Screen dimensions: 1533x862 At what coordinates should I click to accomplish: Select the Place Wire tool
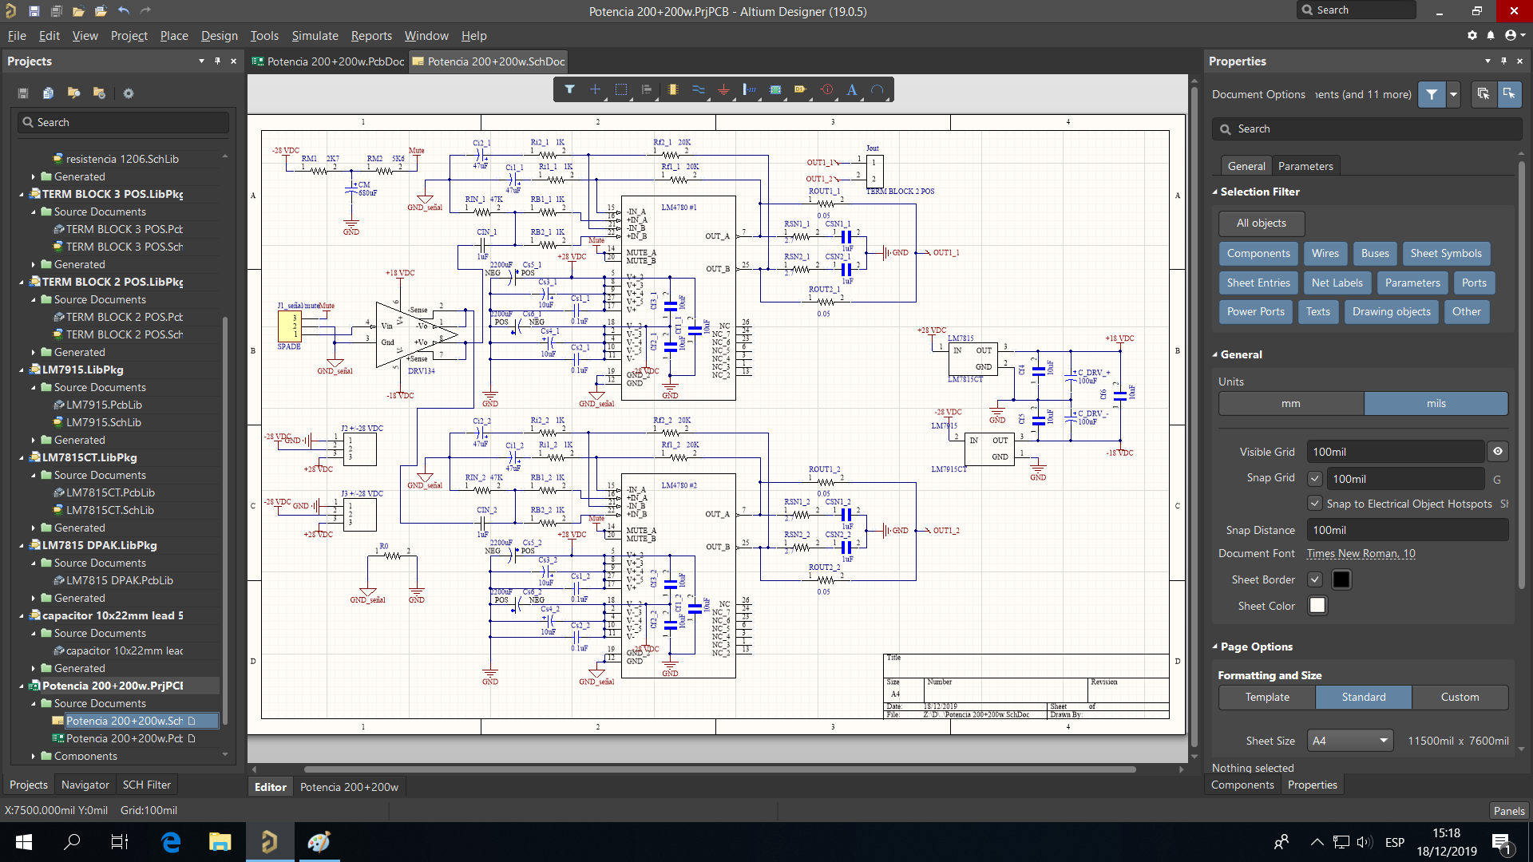click(699, 90)
